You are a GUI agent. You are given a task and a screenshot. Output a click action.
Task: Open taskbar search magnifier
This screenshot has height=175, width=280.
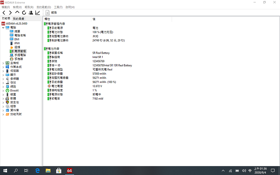(x=16, y=171)
